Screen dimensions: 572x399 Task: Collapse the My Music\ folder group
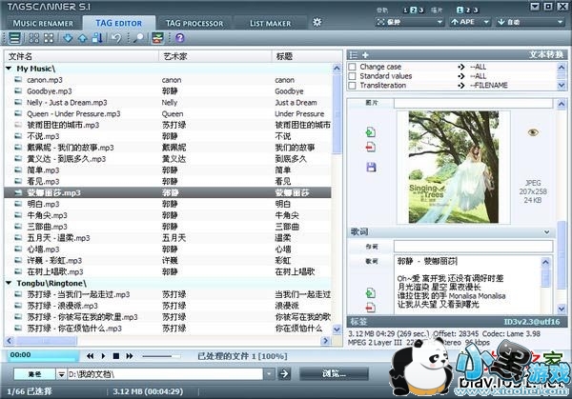10,69
